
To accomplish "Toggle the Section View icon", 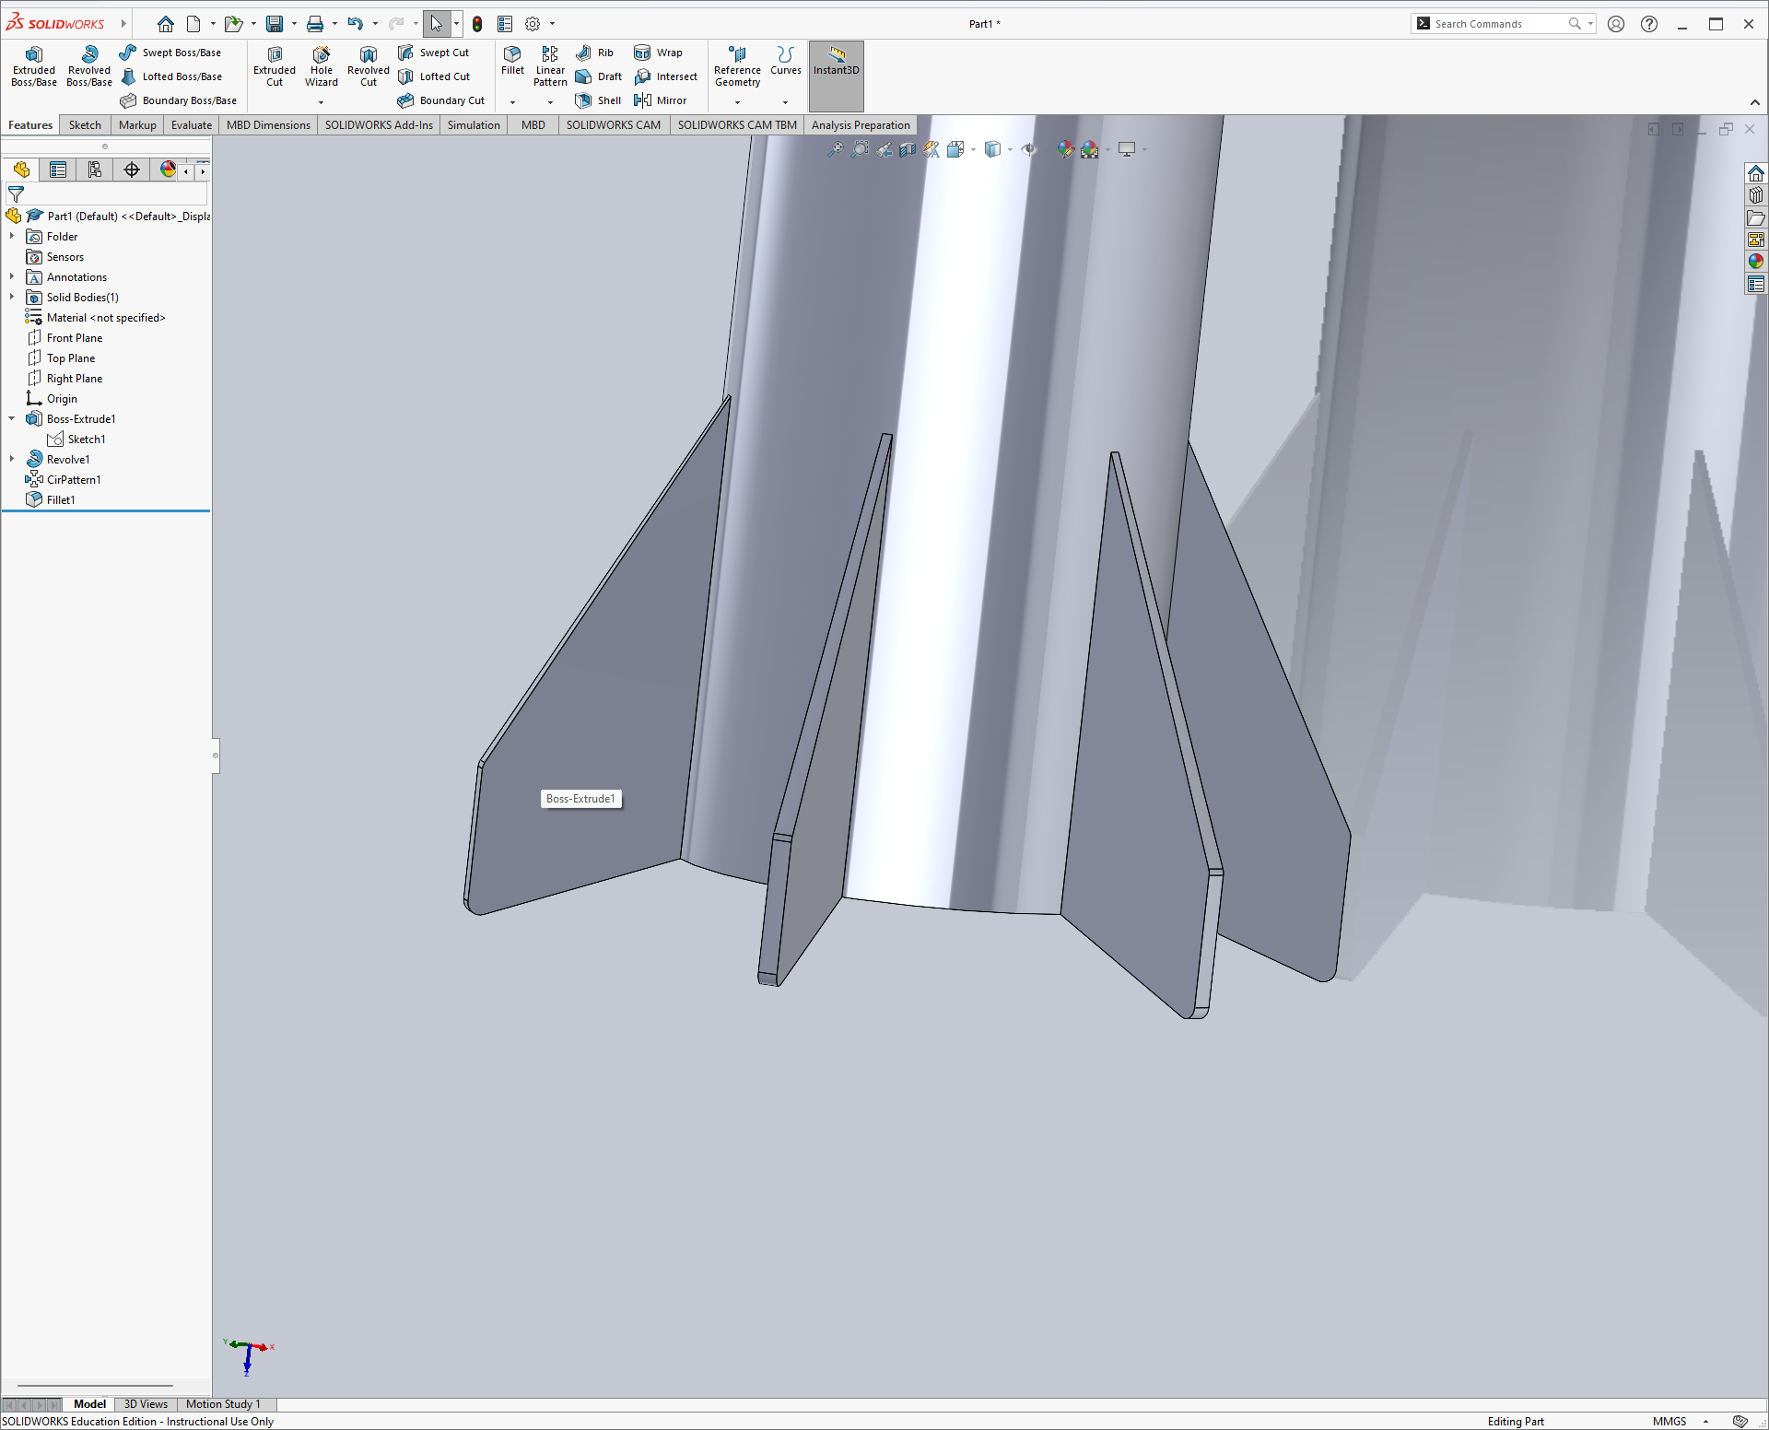I will click(908, 149).
